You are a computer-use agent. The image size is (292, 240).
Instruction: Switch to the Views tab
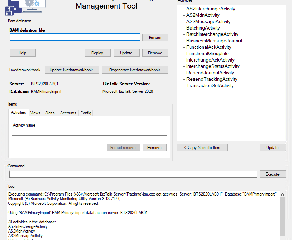tap(35, 113)
